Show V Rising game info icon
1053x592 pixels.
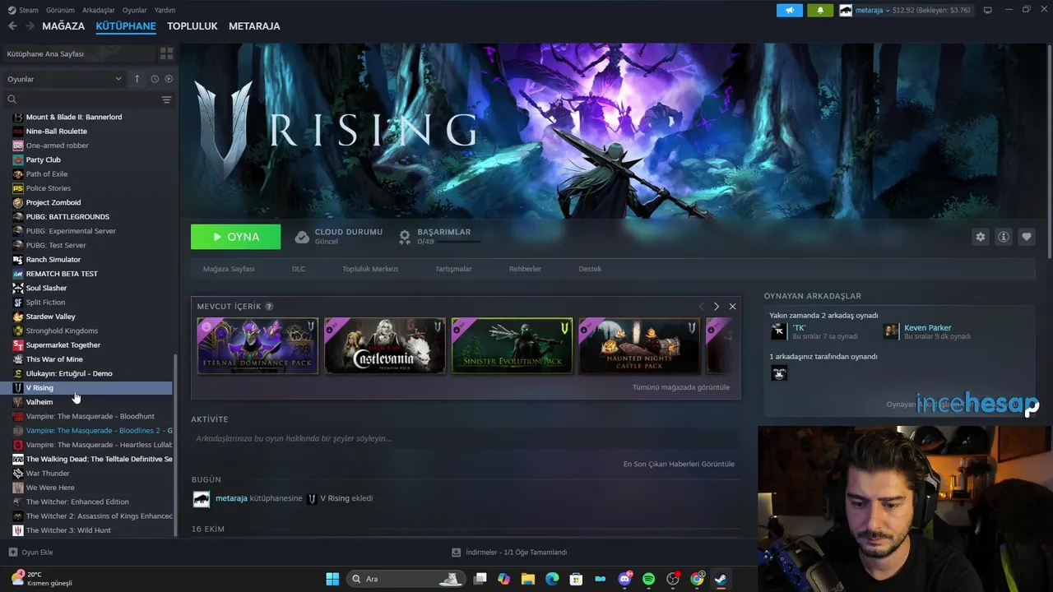coord(1004,237)
